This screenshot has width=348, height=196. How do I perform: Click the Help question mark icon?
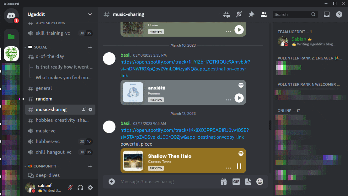pos(339,14)
